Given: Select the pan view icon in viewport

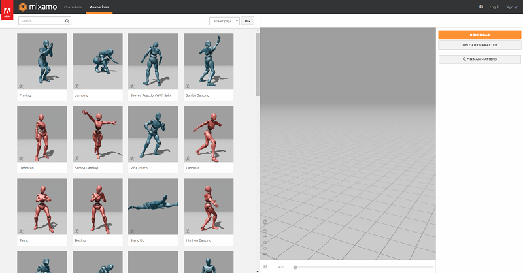Looking at the screenshot, I should tap(265, 236).
